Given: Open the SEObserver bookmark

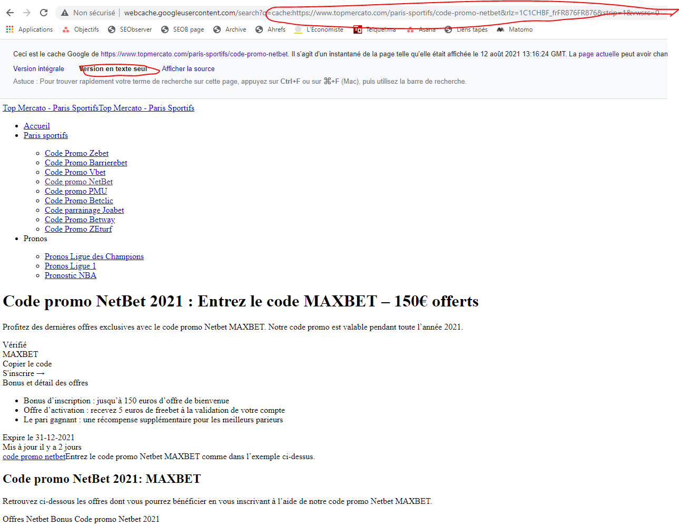Looking at the screenshot, I should pos(130,29).
